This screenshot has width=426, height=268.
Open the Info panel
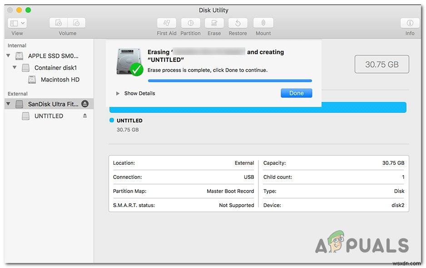[x=409, y=23]
